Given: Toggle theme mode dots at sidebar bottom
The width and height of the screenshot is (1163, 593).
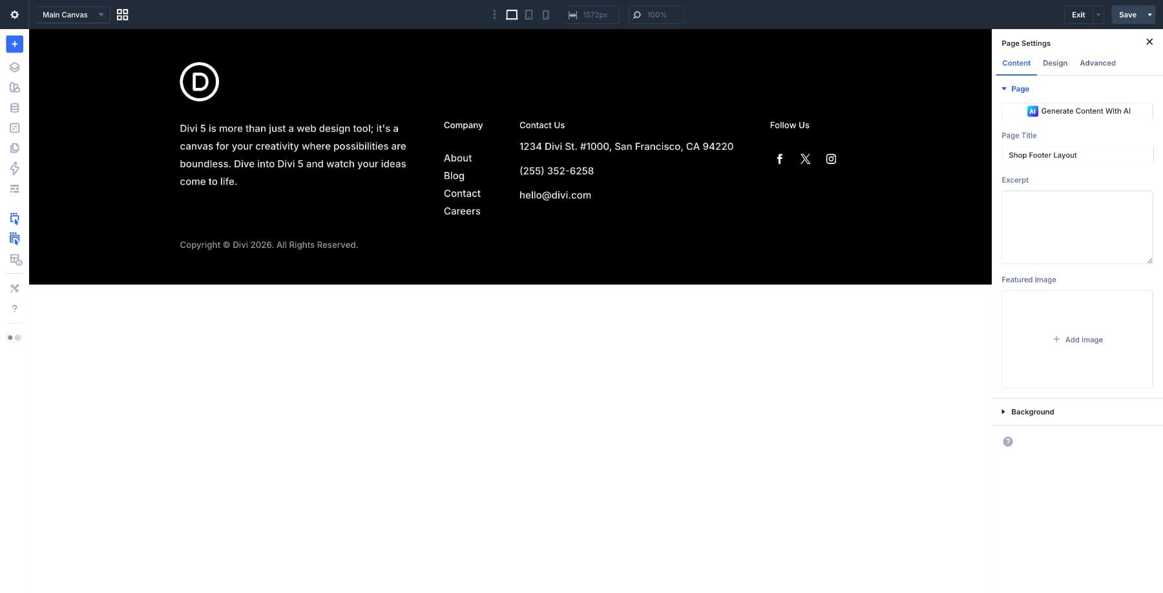Looking at the screenshot, I should tap(14, 337).
